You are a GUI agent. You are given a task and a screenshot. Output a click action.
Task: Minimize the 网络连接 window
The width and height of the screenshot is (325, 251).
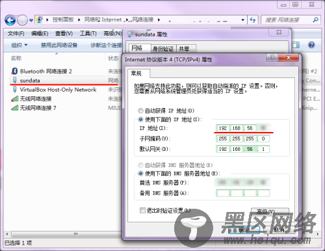click(283, 5)
